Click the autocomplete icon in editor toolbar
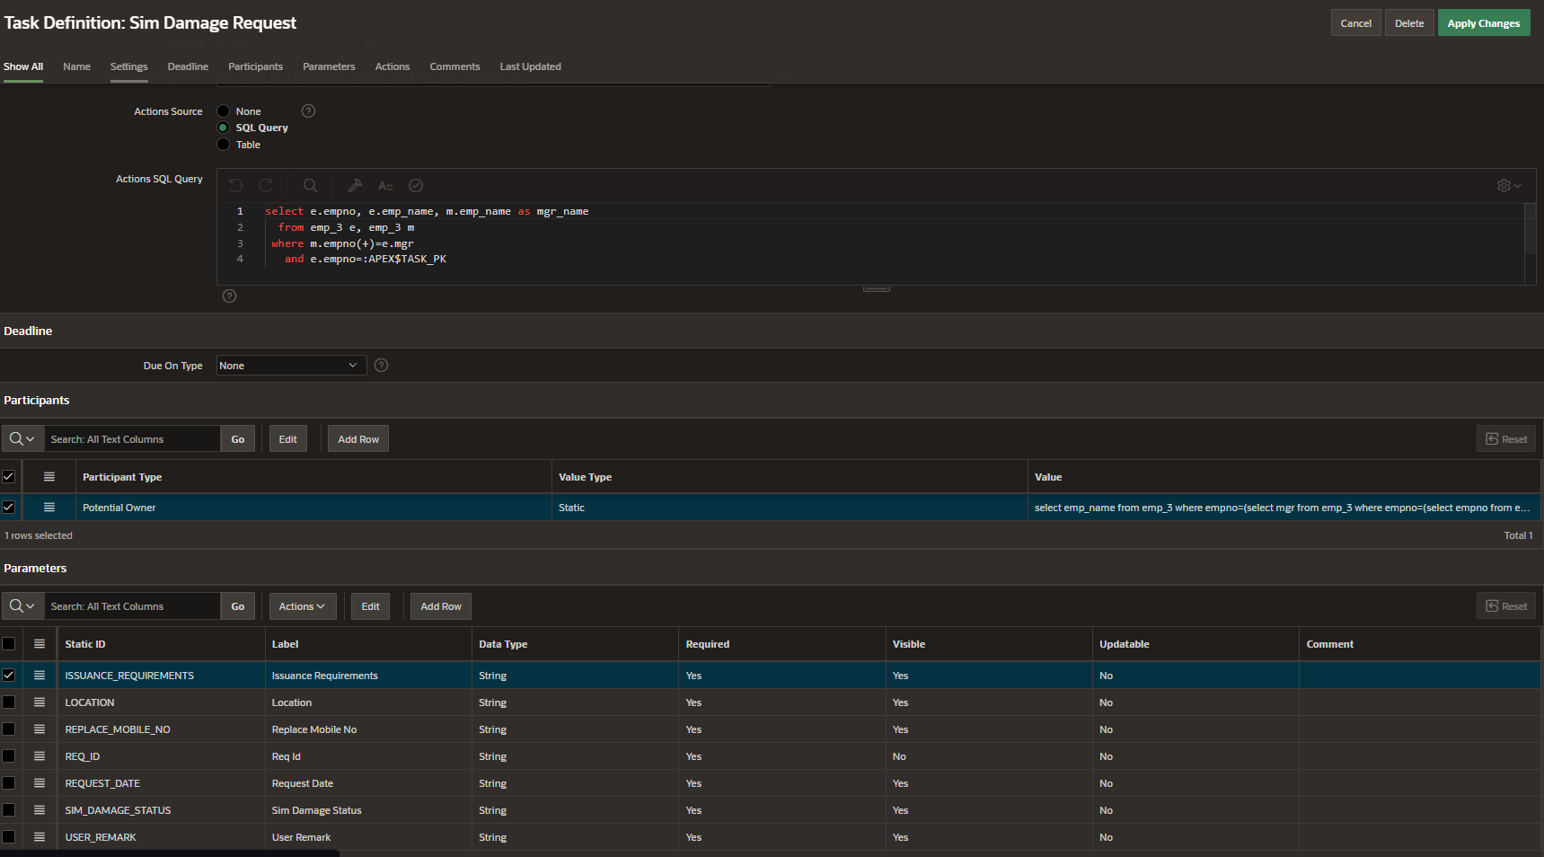1544x857 pixels. 385,186
